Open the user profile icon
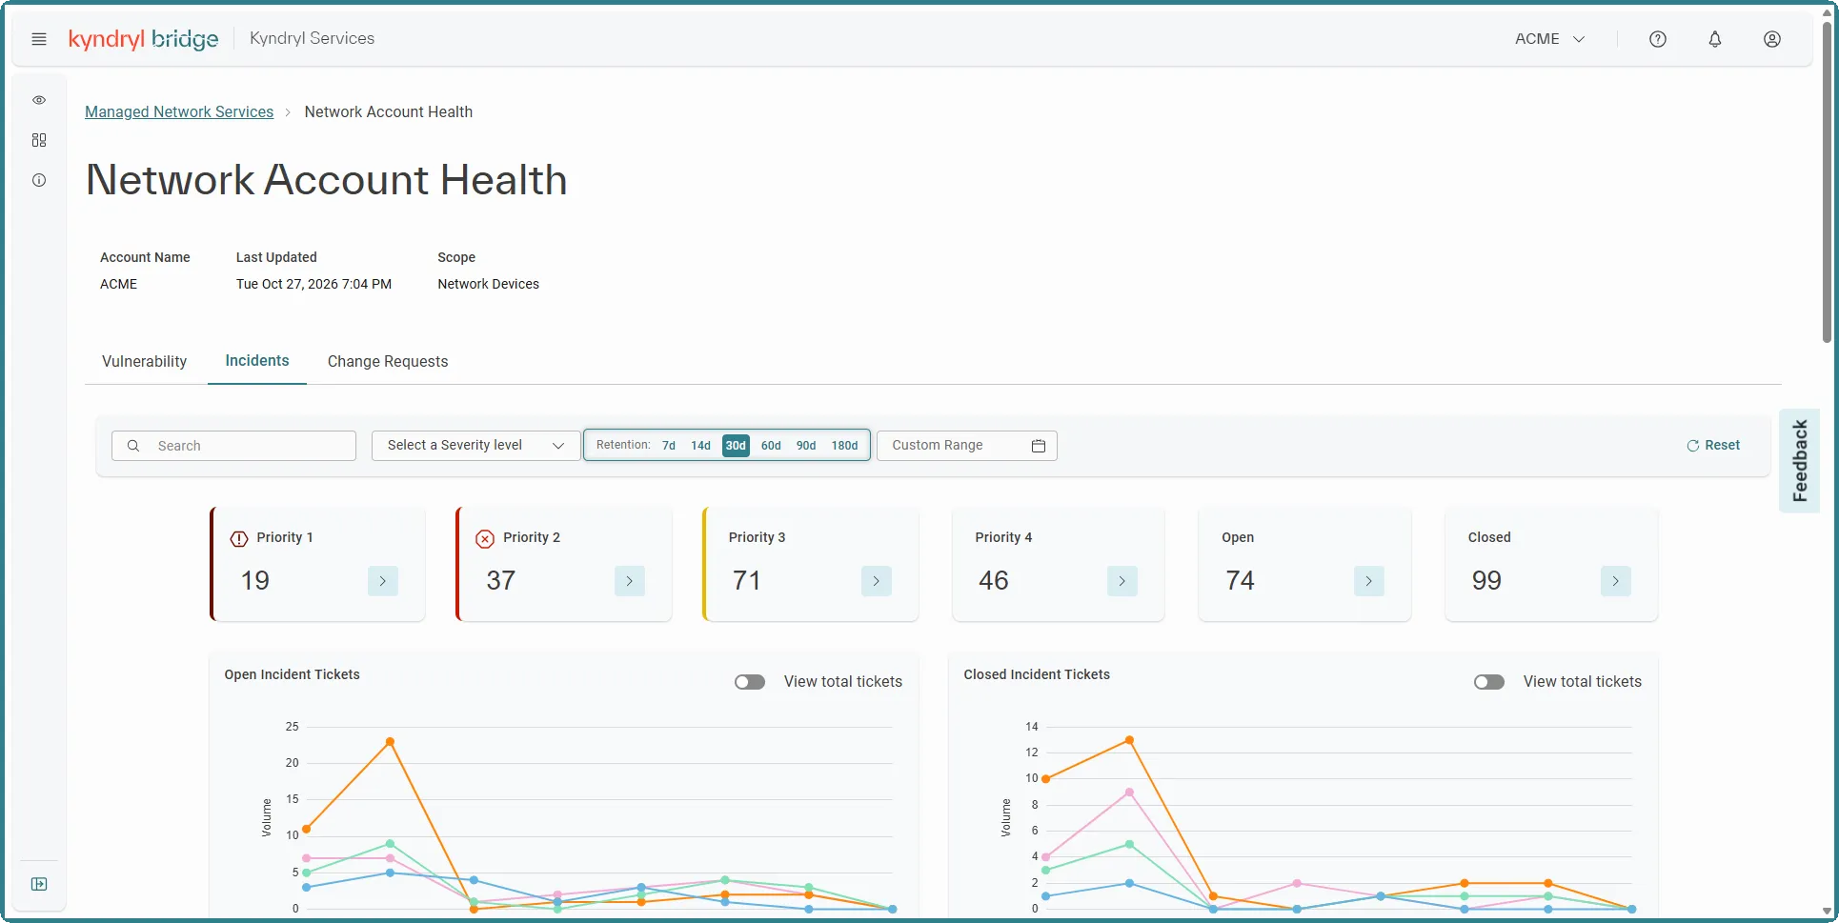This screenshot has width=1839, height=923. [x=1772, y=39]
